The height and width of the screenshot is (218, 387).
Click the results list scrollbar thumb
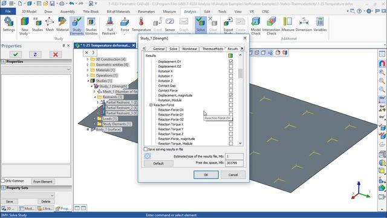[240, 73]
